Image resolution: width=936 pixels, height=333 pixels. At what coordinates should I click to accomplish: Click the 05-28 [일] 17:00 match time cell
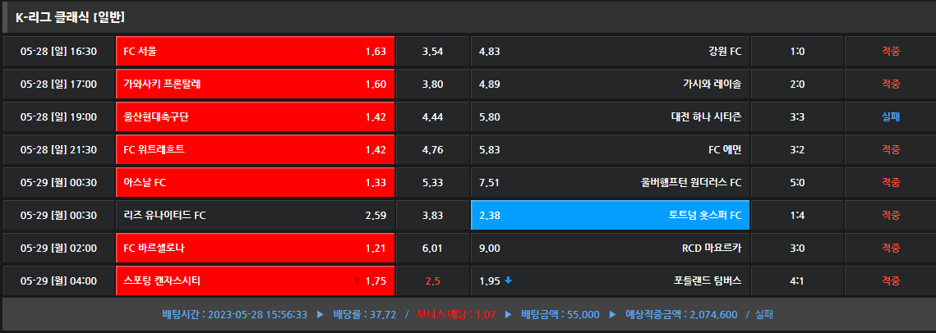(x=58, y=84)
